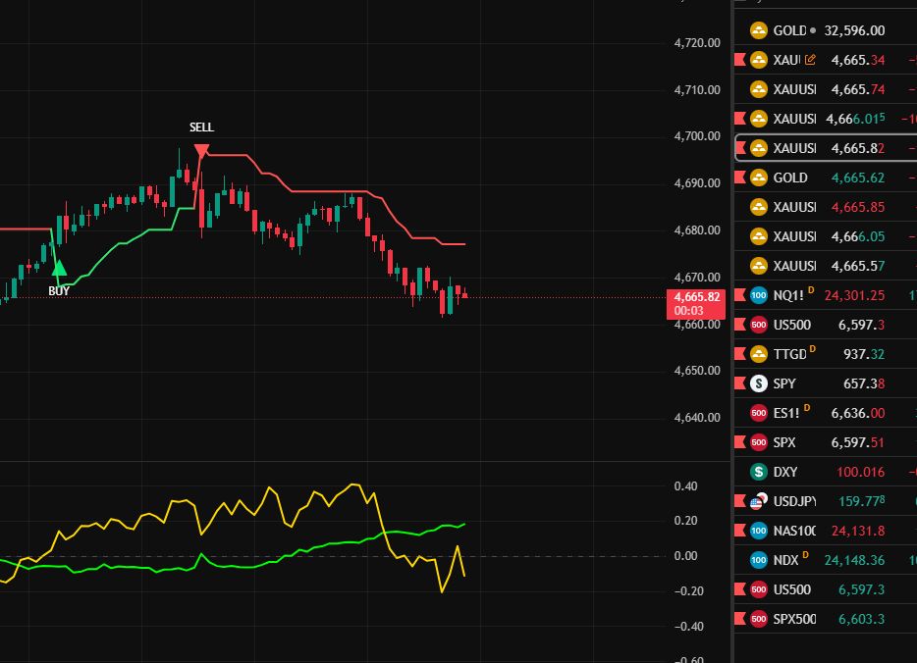Toggle the red flag on SPX row
This screenshot has width=917, height=663.
pyautogui.click(x=740, y=442)
